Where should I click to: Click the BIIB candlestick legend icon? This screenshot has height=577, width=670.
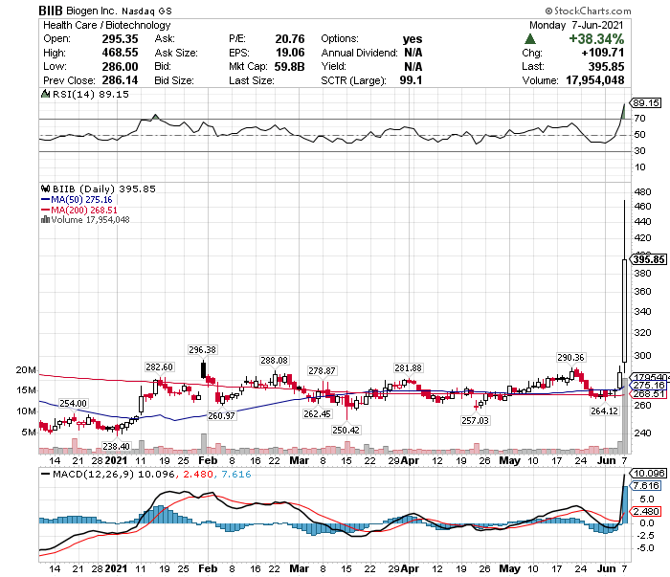45,189
